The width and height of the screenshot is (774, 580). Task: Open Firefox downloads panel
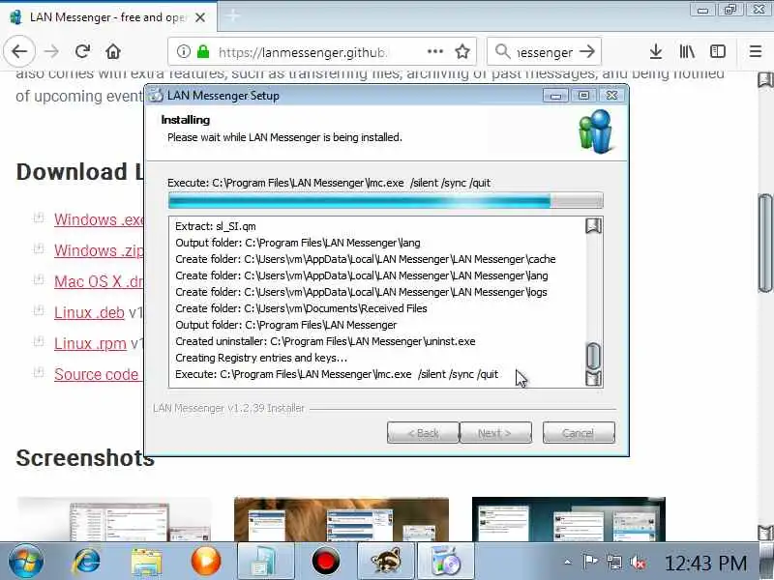[656, 51]
